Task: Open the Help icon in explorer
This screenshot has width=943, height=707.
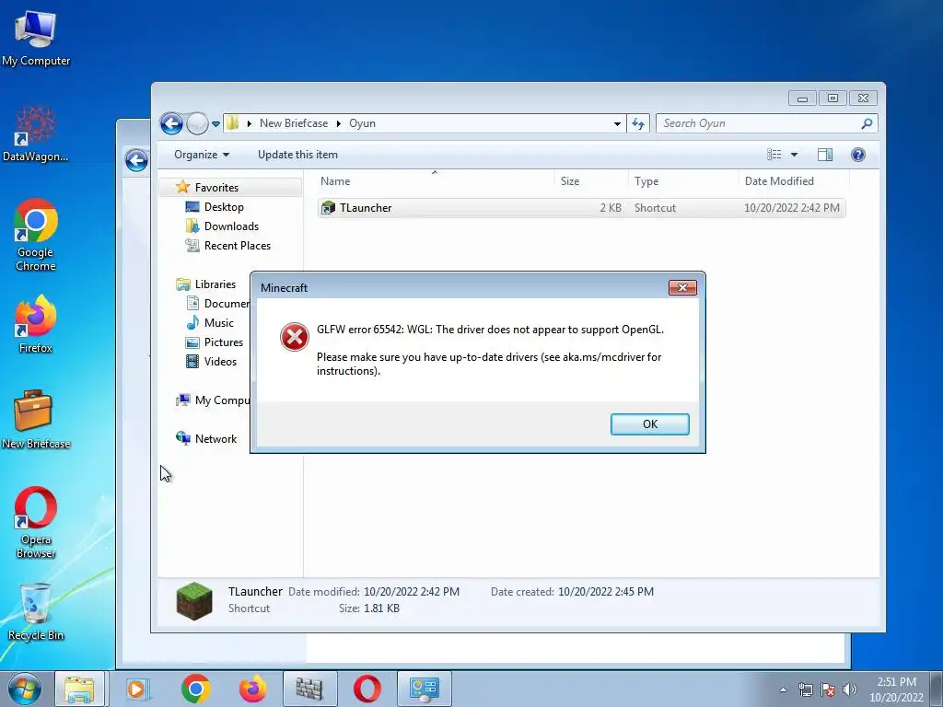Action: pyautogui.click(x=858, y=155)
